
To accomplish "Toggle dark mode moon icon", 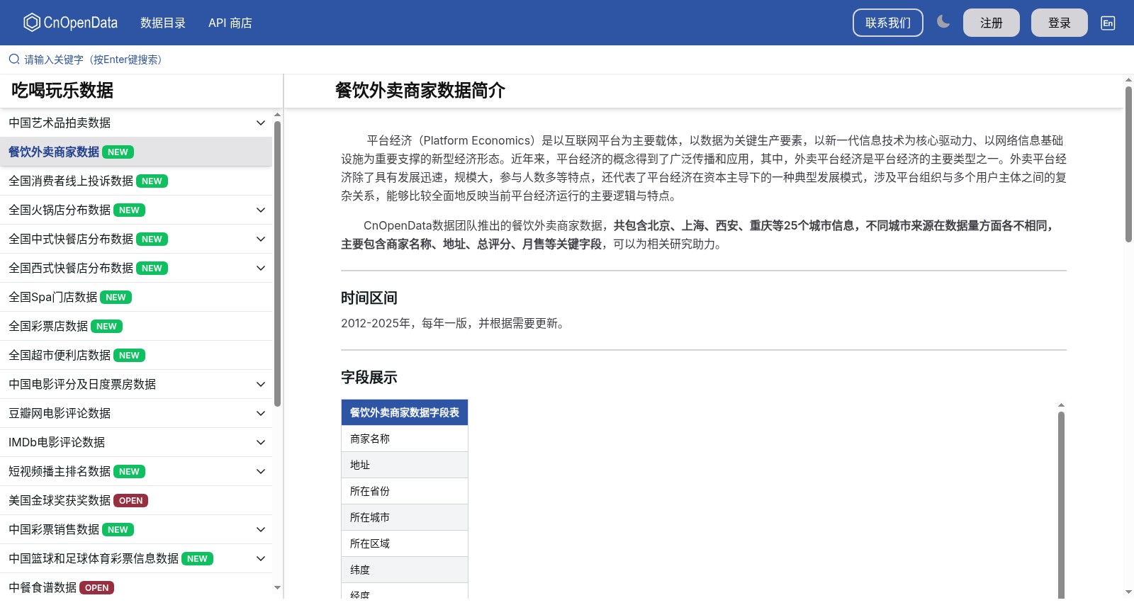I will (x=943, y=22).
